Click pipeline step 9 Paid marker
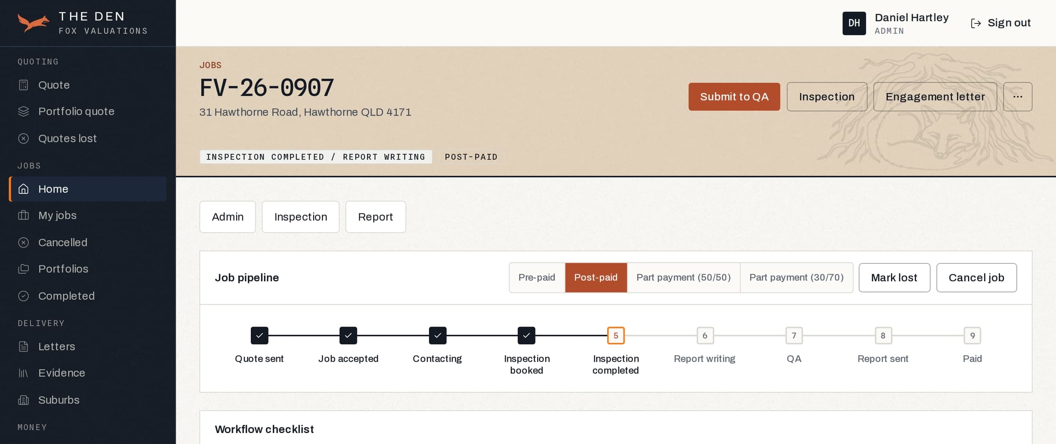 click(x=972, y=336)
